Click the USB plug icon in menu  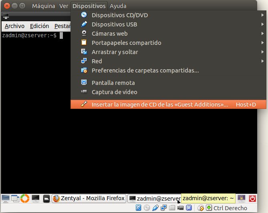pyautogui.click(x=84, y=24)
